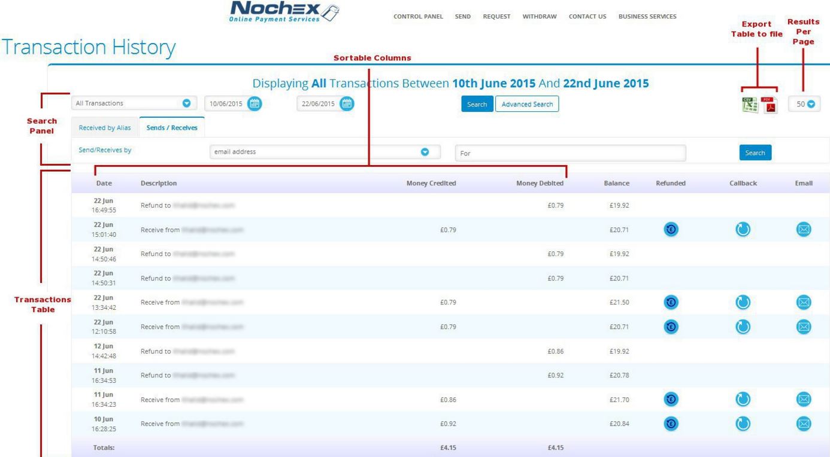This screenshot has height=457, width=830.
Task: Click the Advanced Search button
Action: click(526, 104)
